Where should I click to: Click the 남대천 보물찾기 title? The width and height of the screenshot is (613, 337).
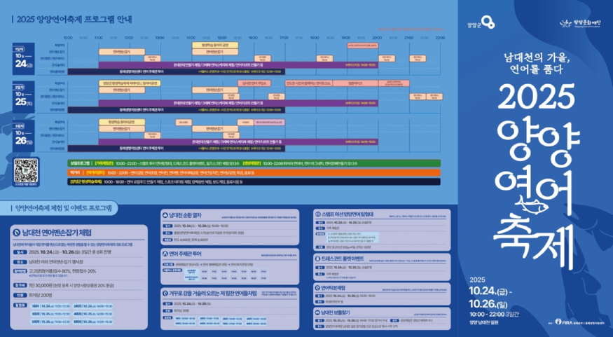point(336,312)
